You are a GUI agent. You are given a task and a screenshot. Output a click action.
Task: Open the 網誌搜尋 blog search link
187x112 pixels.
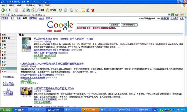(33, 18)
